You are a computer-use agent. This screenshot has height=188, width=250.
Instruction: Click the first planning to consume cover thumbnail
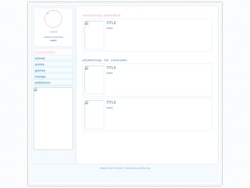point(94,80)
